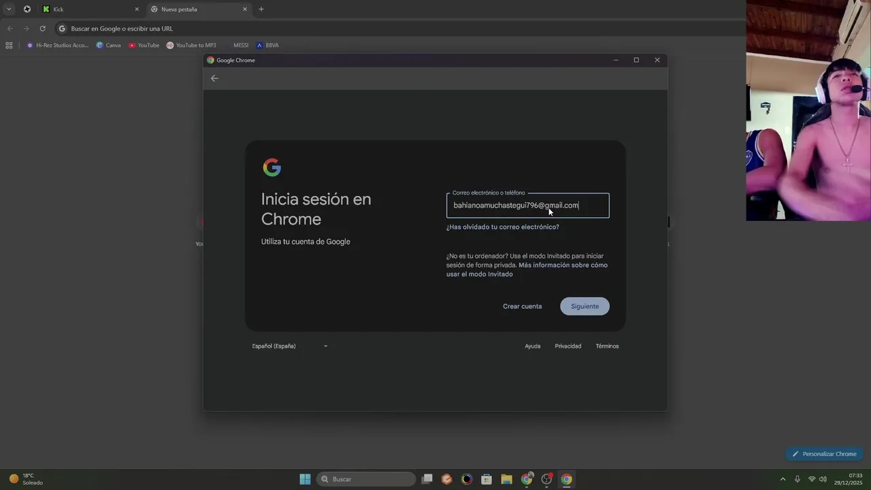Image resolution: width=871 pixels, height=490 pixels.
Task: Click the Siguiente button
Action: tap(585, 306)
